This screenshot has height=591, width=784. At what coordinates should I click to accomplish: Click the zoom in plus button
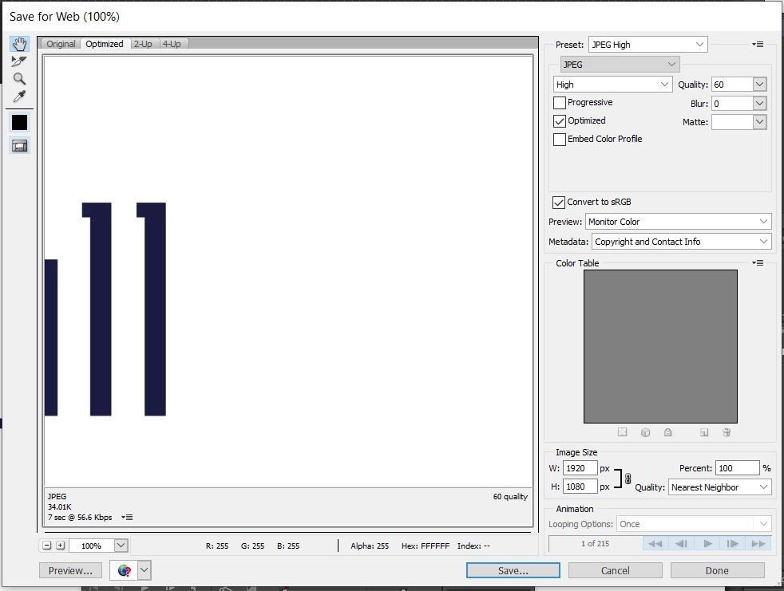61,546
